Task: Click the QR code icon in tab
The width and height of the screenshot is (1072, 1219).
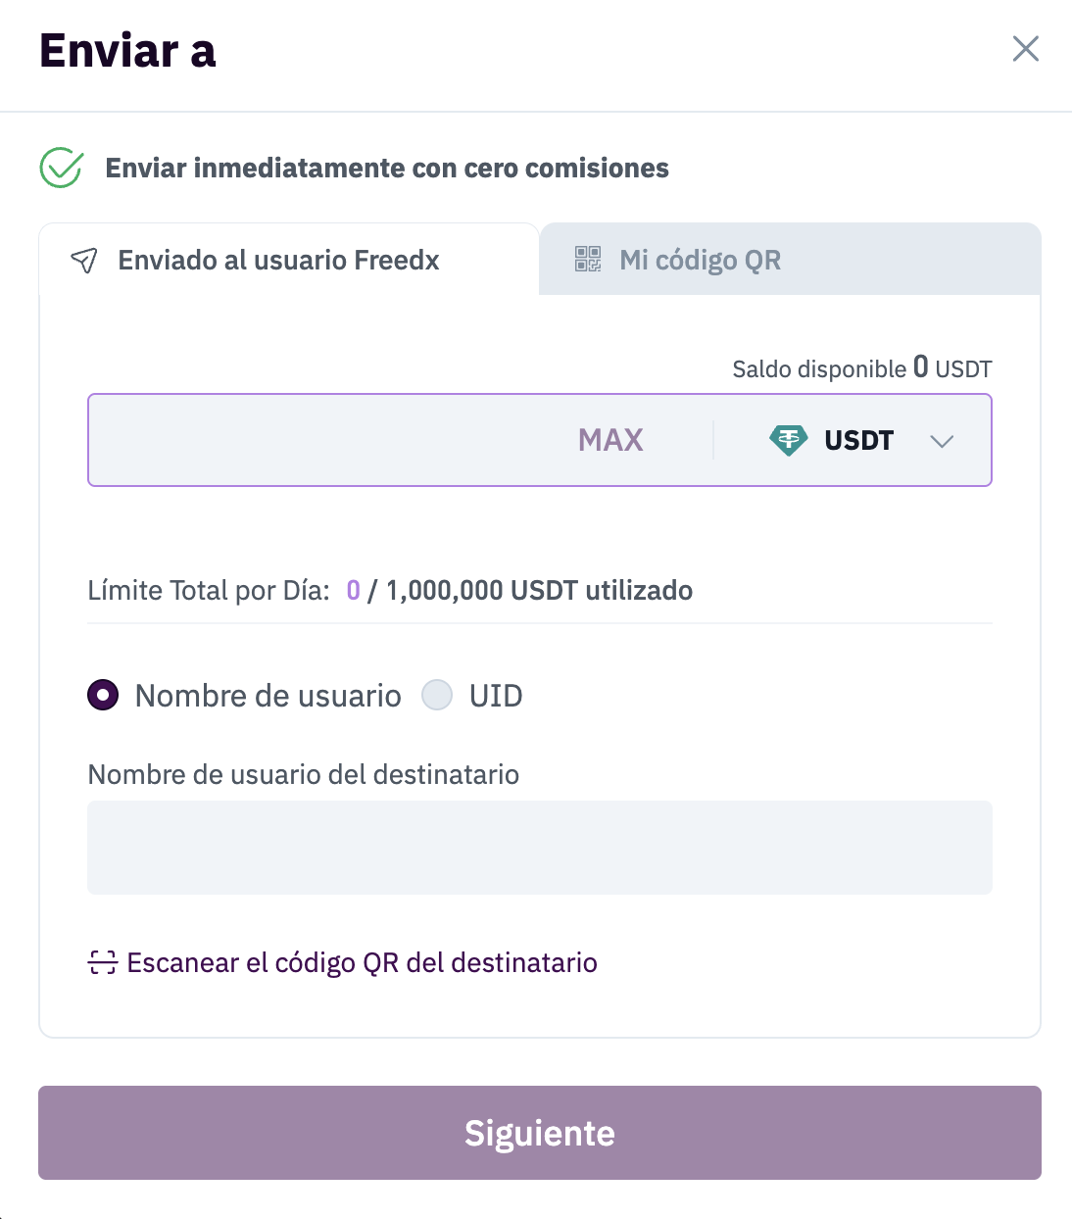Action: [x=588, y=260]
